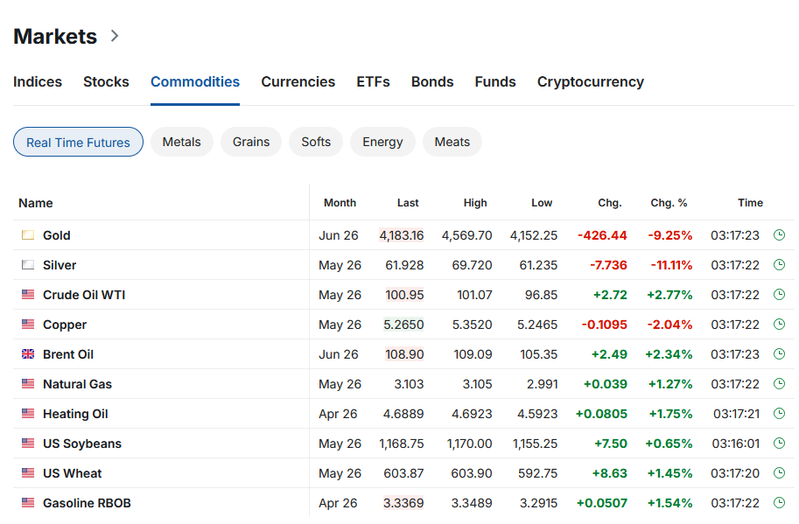Click Brent Oil's last price 108.90
The width and height of the screenshot is (799, 524).
(404, 354)
